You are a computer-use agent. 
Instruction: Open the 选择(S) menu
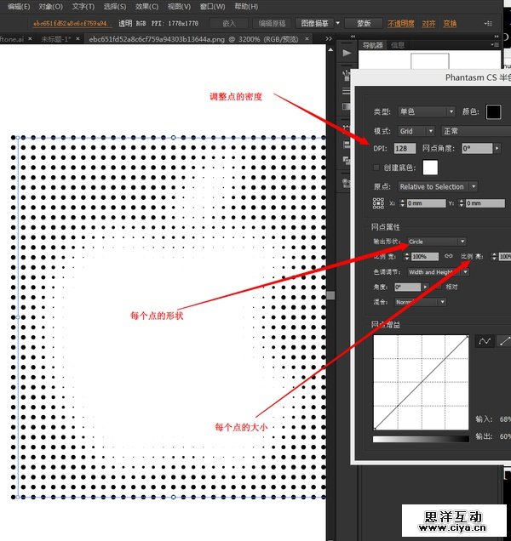[115, 7]
